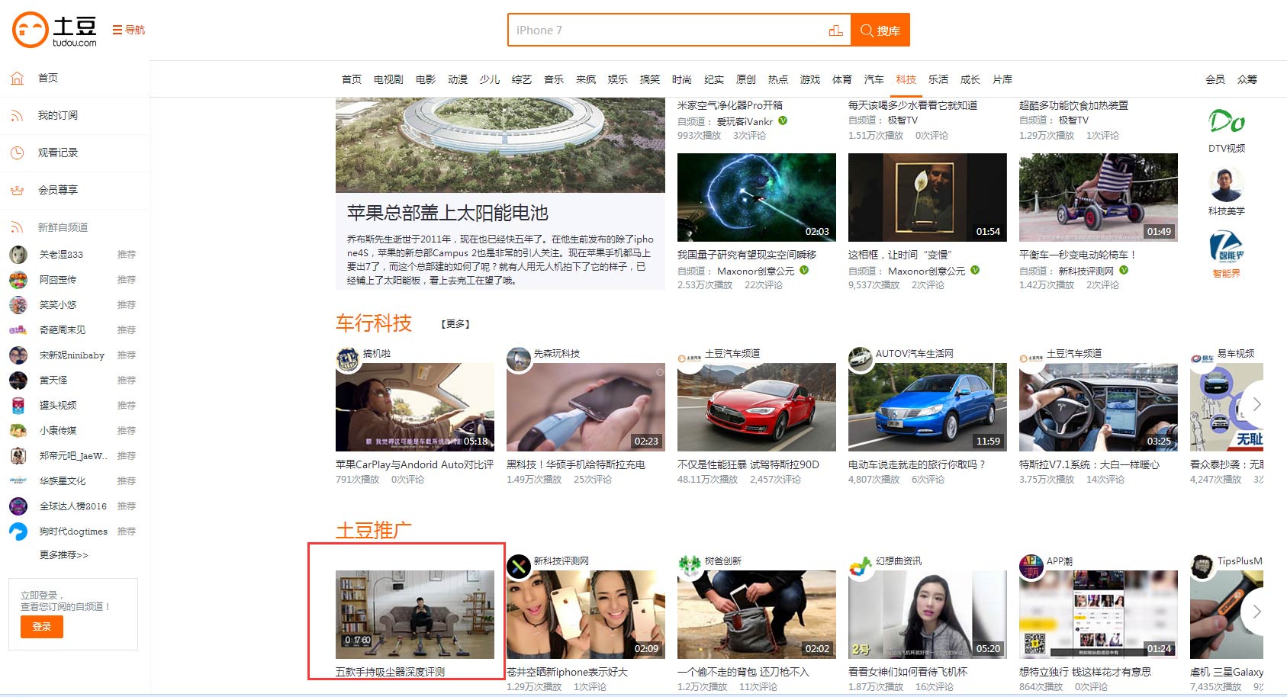Open 会员尊享 VIP section
The height and width of the screenshot is (697, 1287).
click(58, 190)
